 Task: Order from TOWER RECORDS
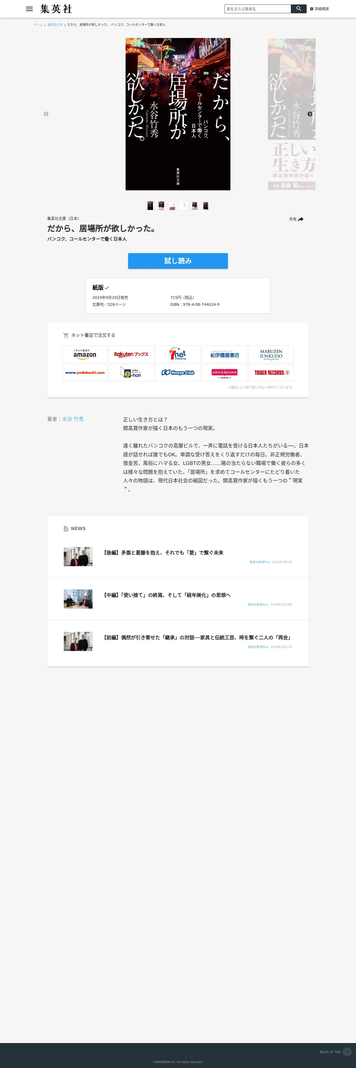(271, 372)
